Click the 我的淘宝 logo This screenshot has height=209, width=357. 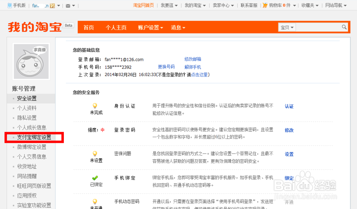pos(35,27)
